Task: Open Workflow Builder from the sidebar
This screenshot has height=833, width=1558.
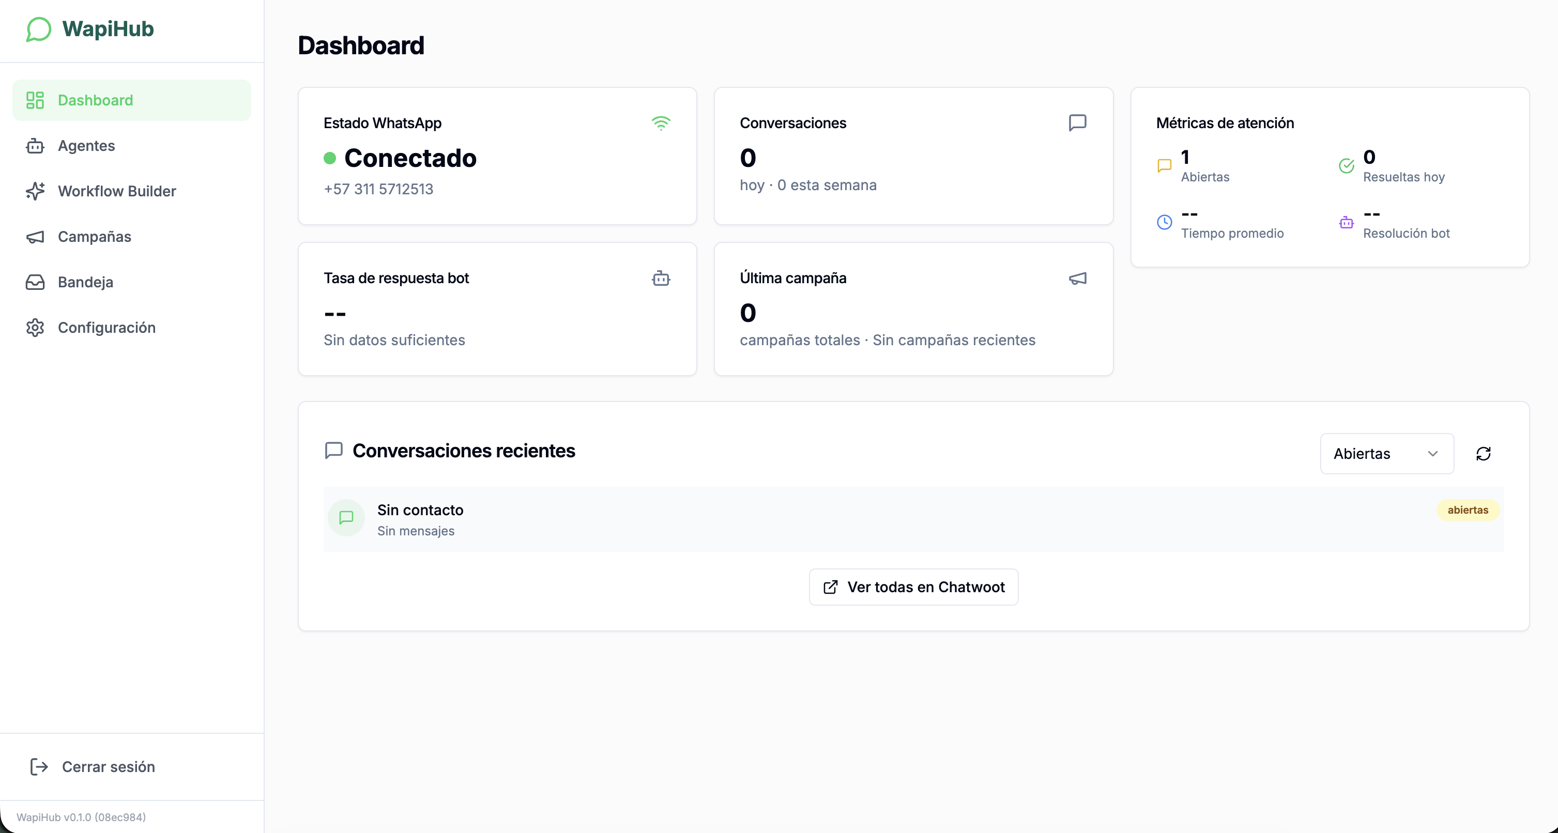Action: (132, 191)
